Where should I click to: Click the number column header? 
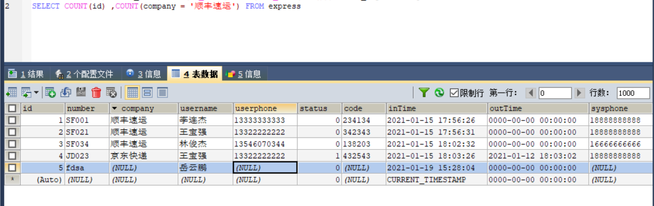[87, 108]
